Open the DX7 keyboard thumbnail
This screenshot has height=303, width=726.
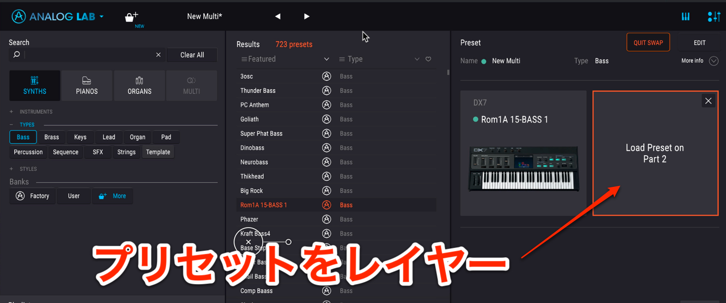[x=524, y=168]
